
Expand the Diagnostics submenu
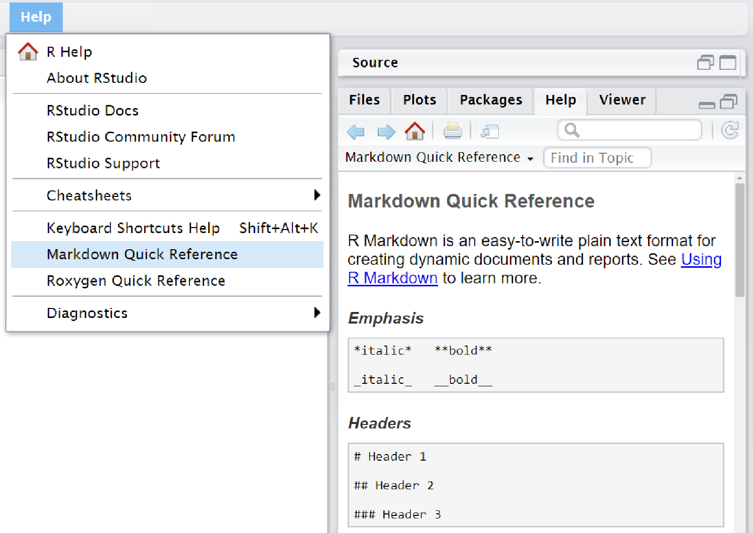point(167,313)
